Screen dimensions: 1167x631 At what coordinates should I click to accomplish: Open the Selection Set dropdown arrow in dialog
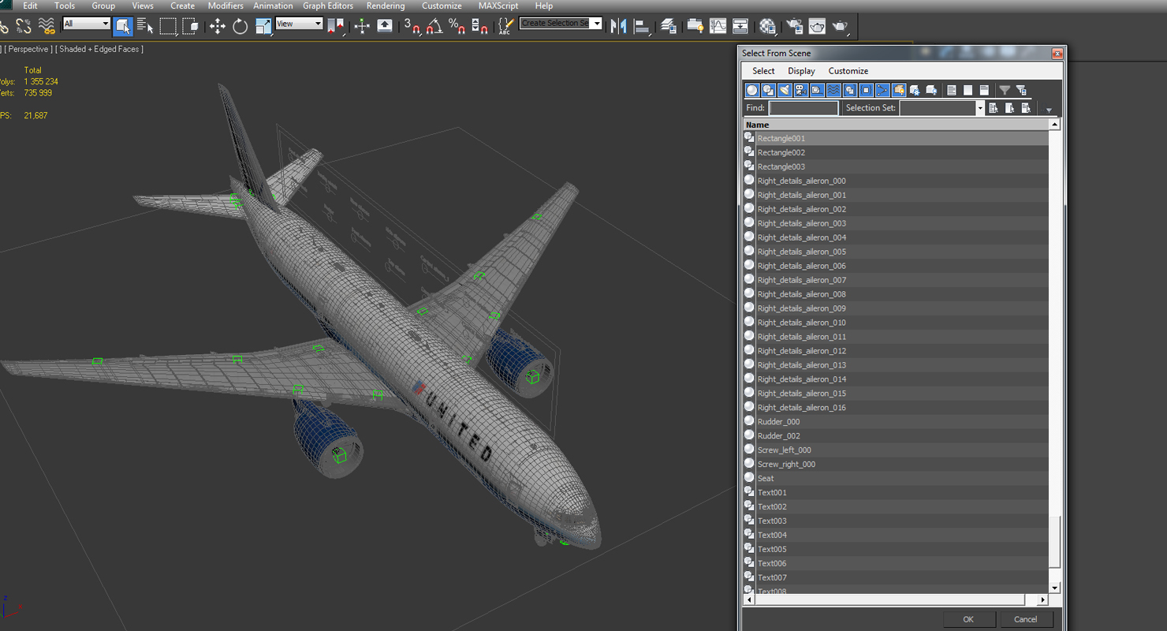(980, 108)
